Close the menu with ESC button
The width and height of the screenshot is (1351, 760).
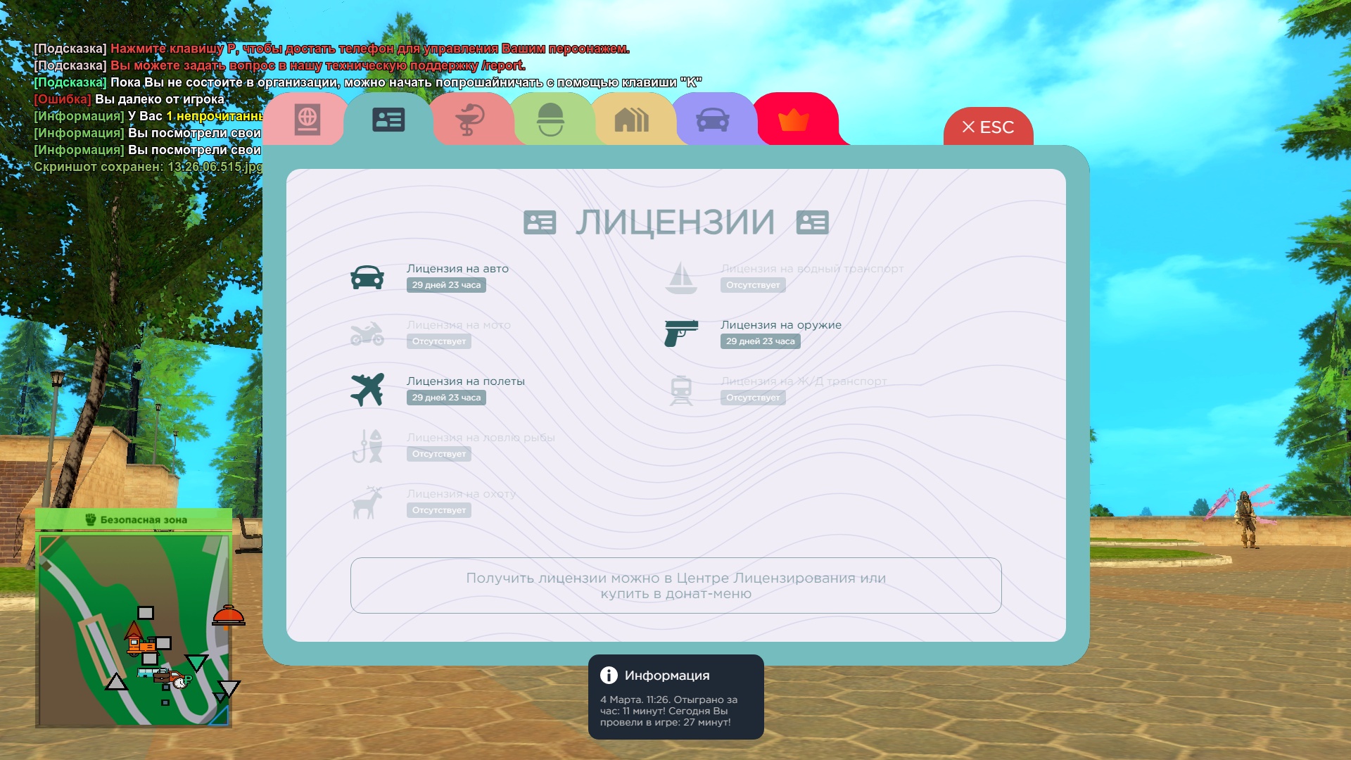click(x=988, y=127)
